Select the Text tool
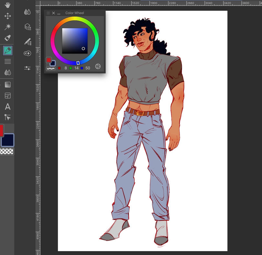Image resolution: width=262 pixels, height=255 pixels. pos(7,106)
